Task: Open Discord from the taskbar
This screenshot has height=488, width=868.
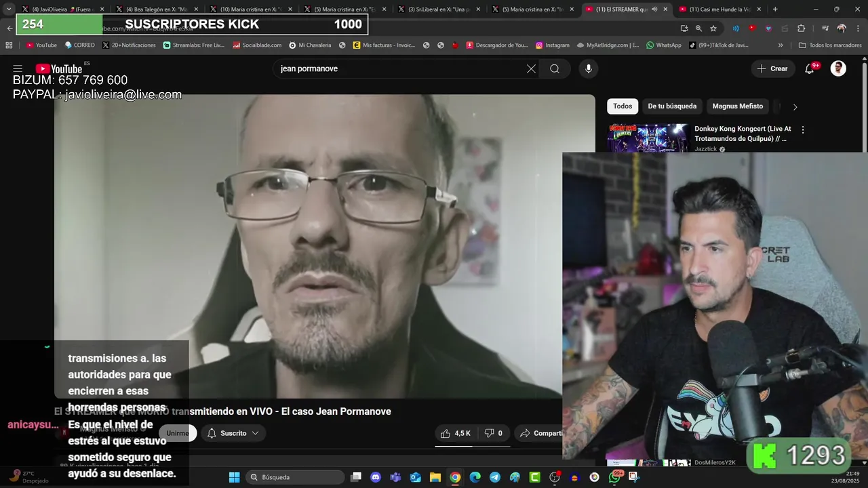Action: [376, 477]
